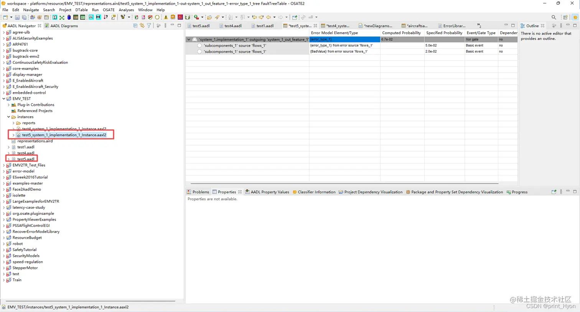Click the yellow back navigation arrow
The height and width of the screenshot is (312, 580).
[269, 17]
